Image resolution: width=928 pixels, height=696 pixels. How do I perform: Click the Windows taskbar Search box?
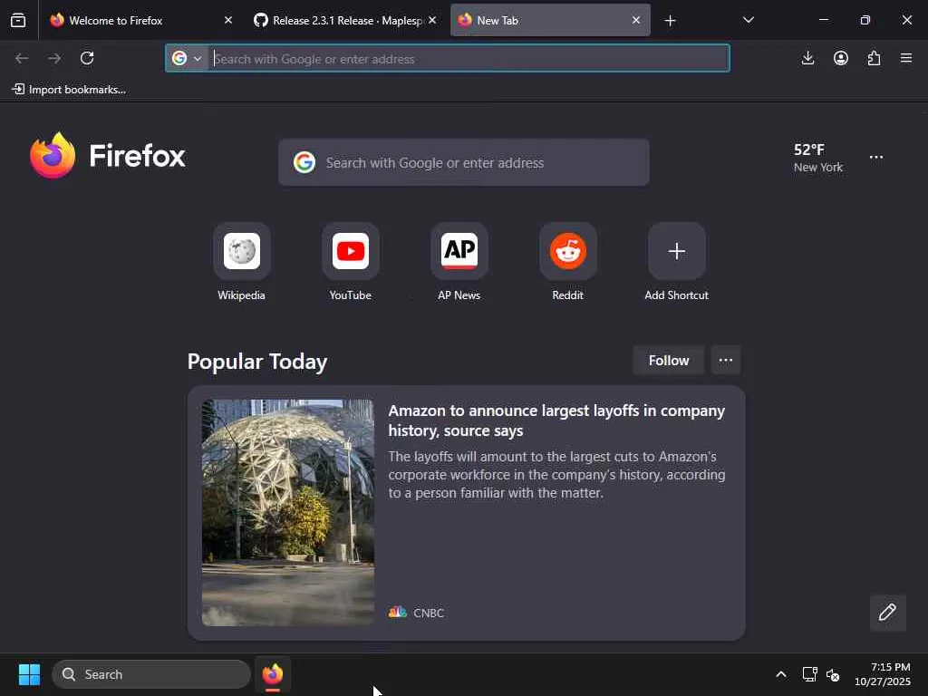tap(151, 674)
